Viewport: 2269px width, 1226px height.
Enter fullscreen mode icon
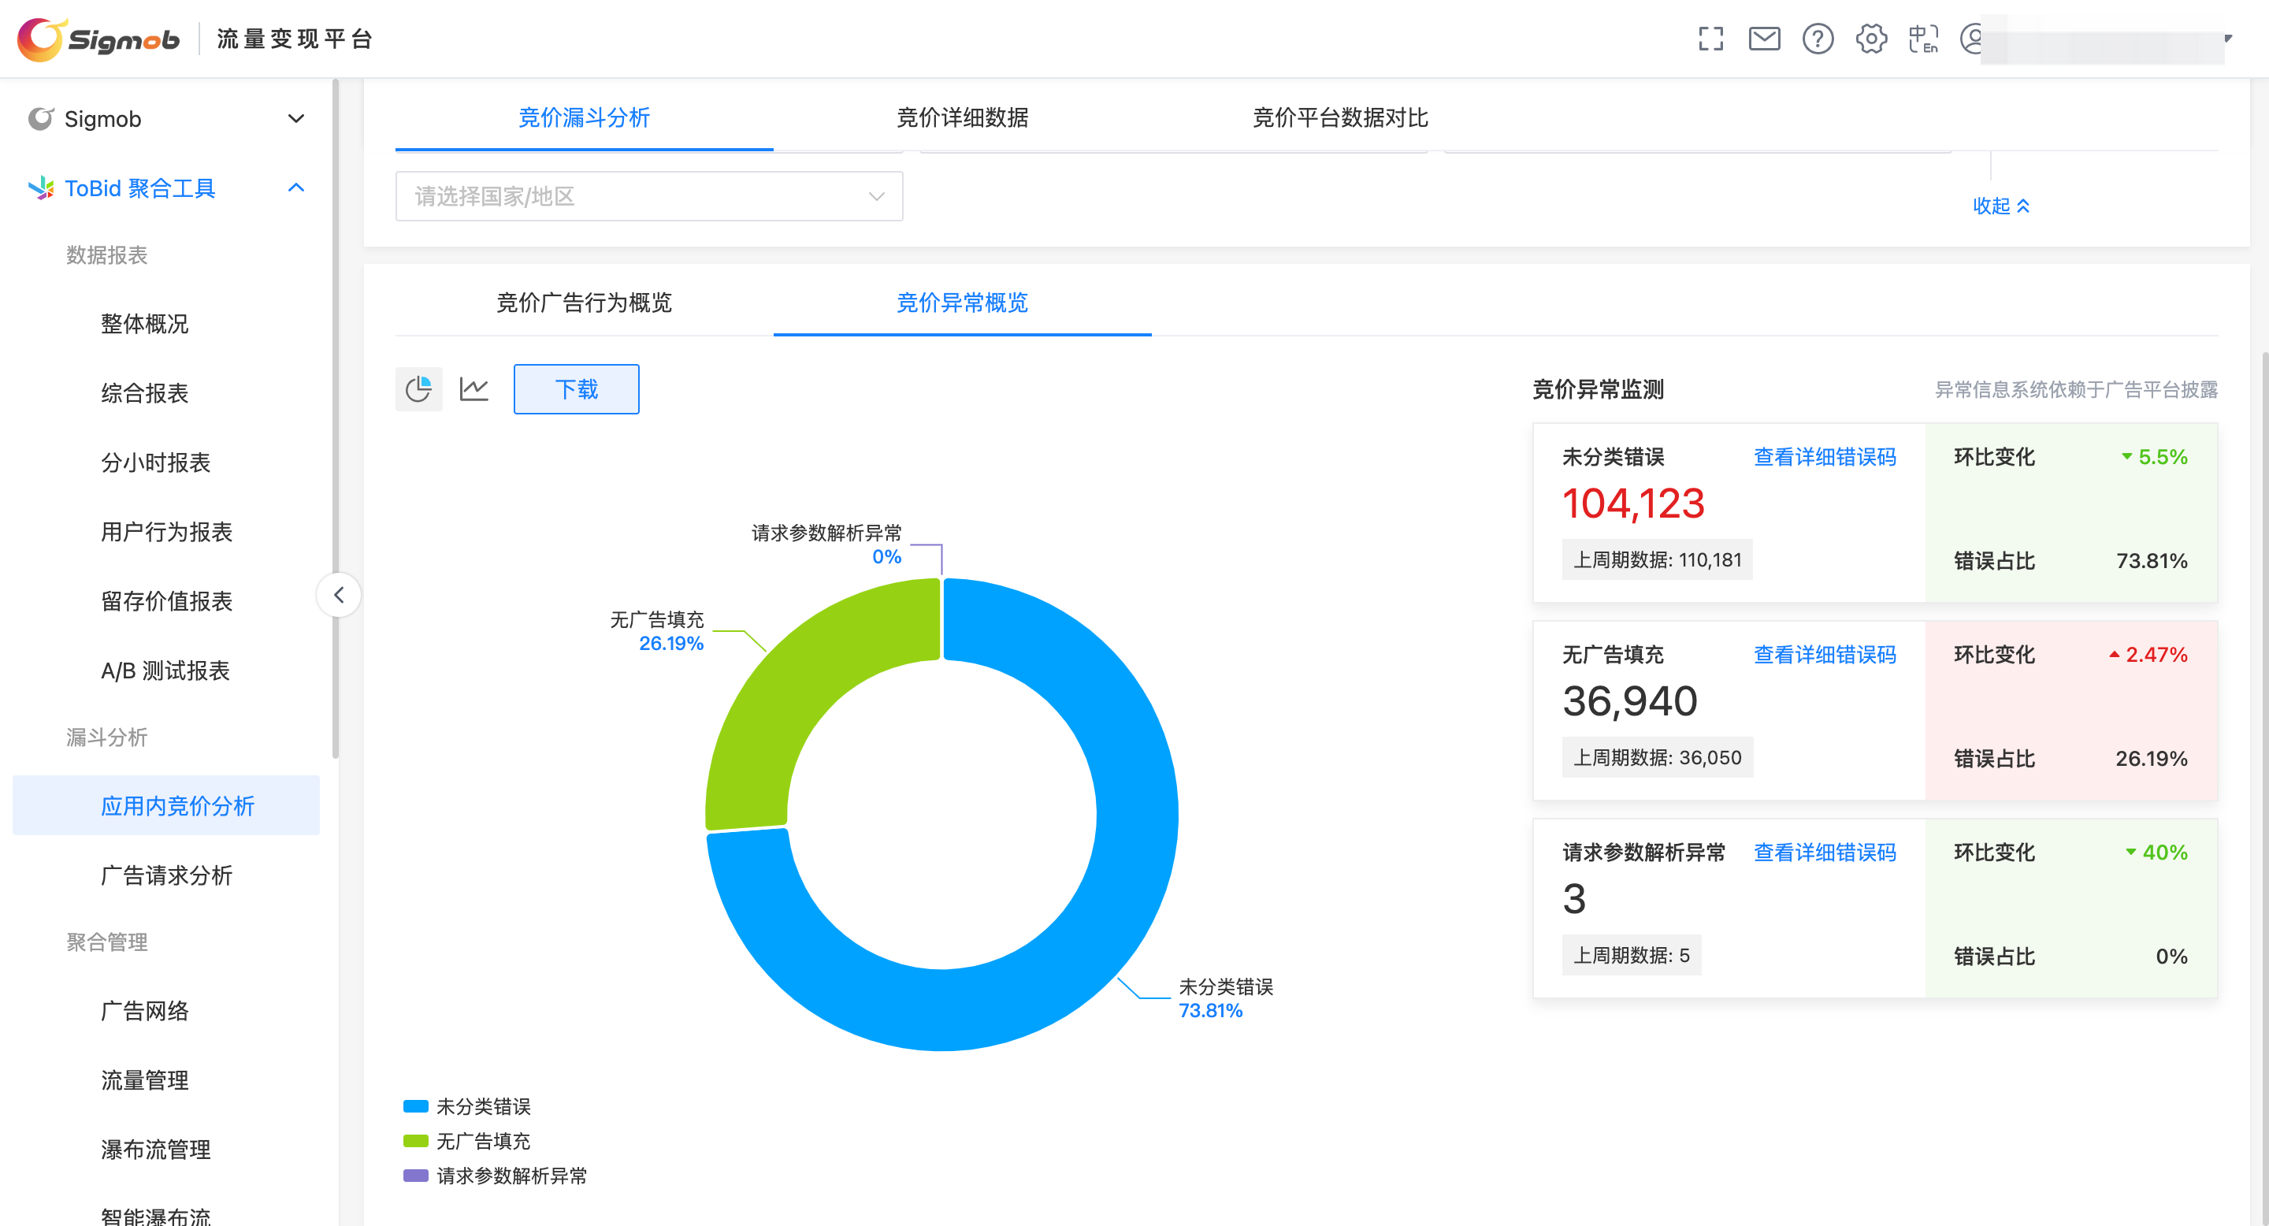[1710, 39]
